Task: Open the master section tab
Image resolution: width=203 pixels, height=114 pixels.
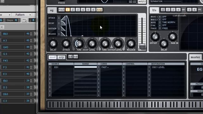Action: (195, 57)
